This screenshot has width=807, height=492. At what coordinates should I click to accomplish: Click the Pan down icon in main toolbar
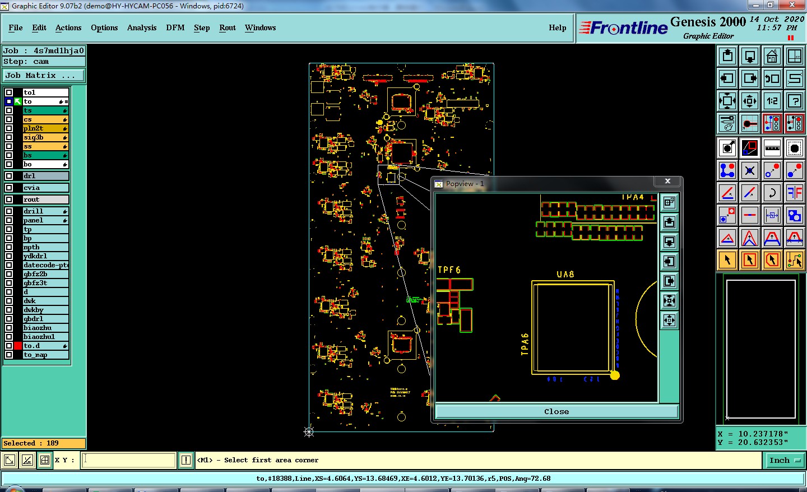click(x=750, y=56)
